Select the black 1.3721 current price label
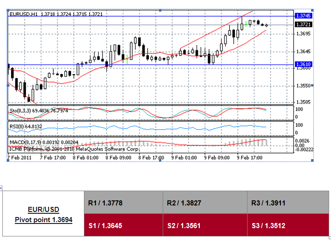 pos(303,25)
